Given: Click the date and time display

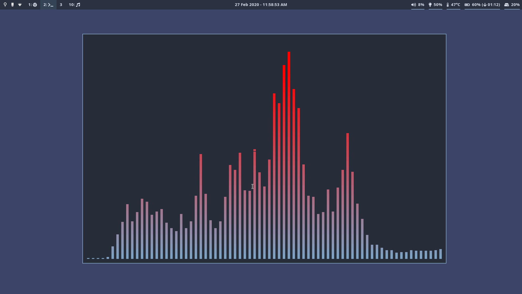Looking at the screenshot, I should pos(261,5).
